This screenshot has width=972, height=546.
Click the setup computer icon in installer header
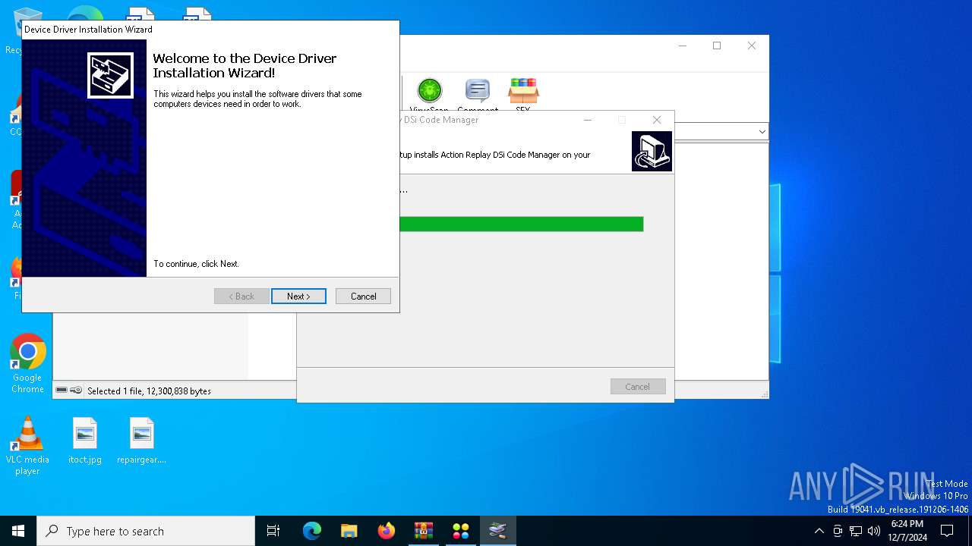tap(652, 151)
